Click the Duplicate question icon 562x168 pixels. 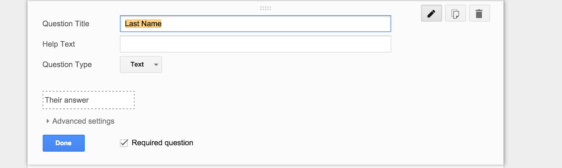tap(455, 13)
